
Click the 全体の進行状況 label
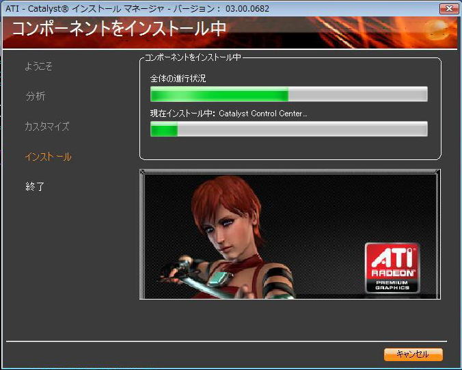pos(178,79)
